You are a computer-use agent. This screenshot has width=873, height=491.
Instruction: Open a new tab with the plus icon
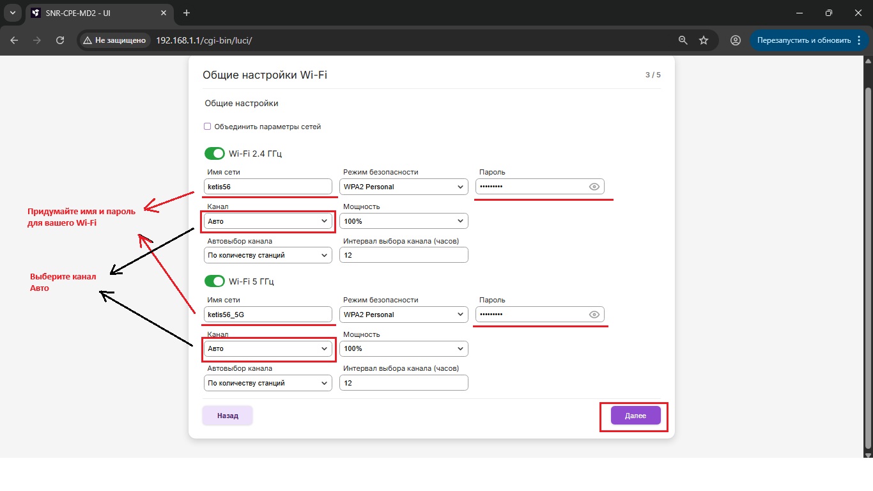coord(187,13)
